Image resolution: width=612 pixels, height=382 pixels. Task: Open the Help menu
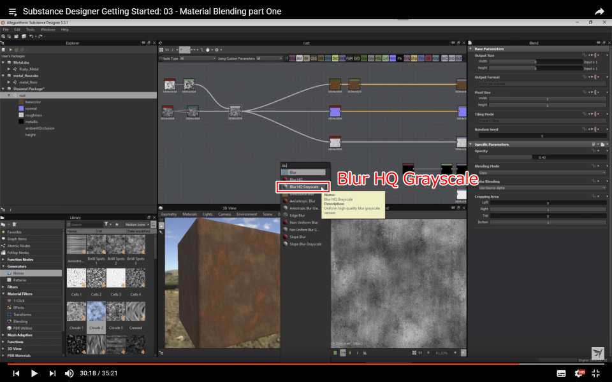(x=65, y=30)
